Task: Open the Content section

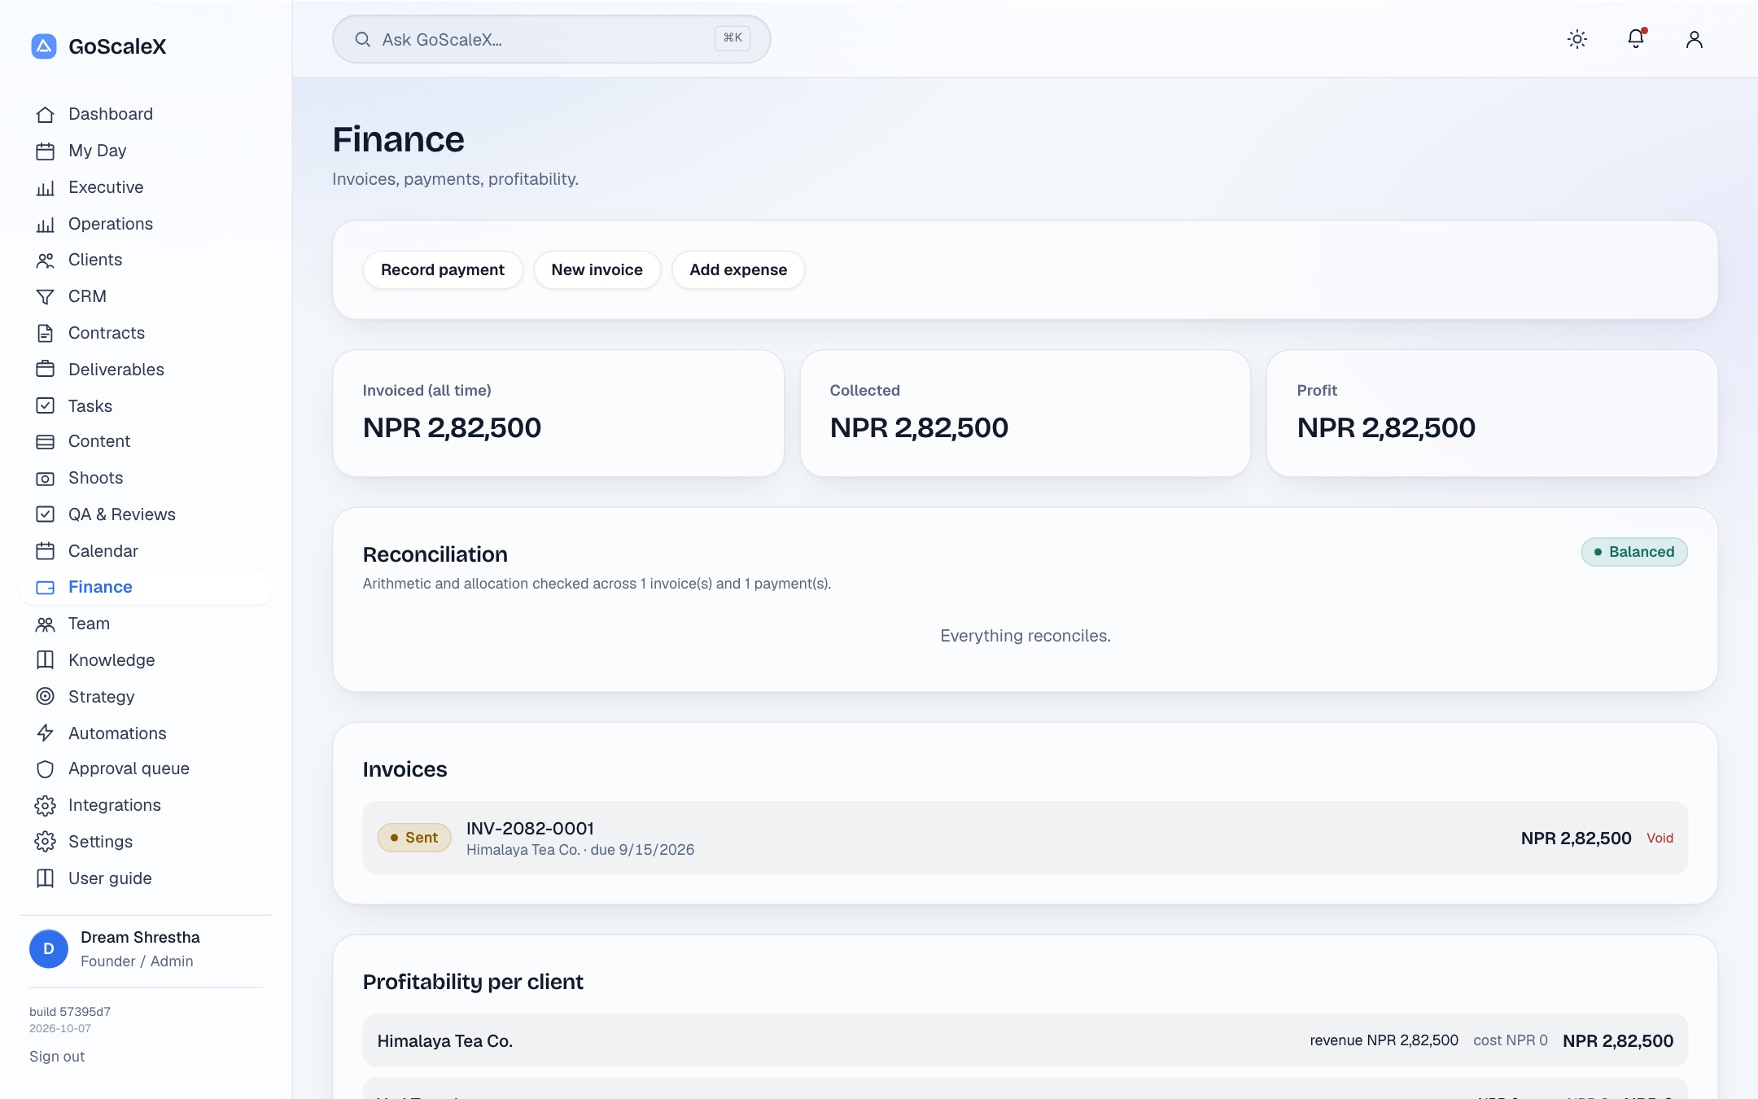Action: (x=146, y=441)
